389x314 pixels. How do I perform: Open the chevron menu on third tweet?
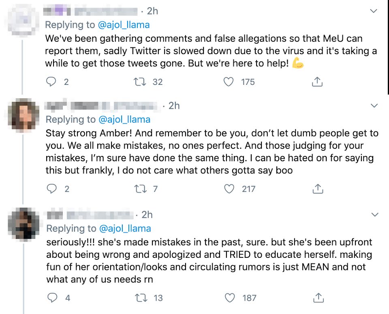(x=375, y=215)
